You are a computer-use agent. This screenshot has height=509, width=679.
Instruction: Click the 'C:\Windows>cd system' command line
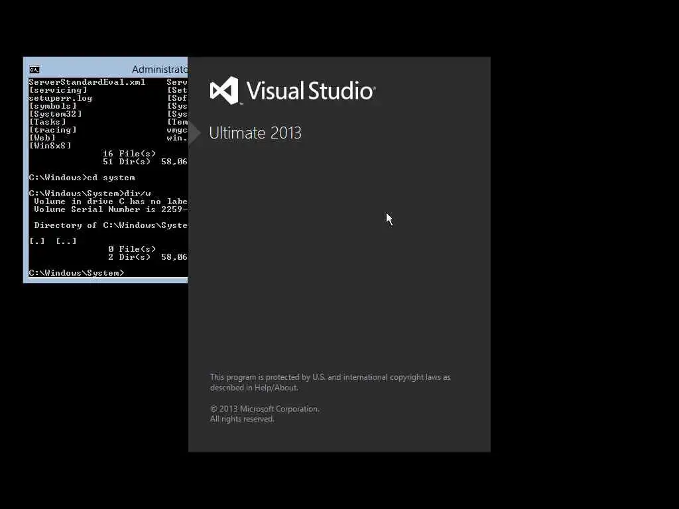[82, 178]
